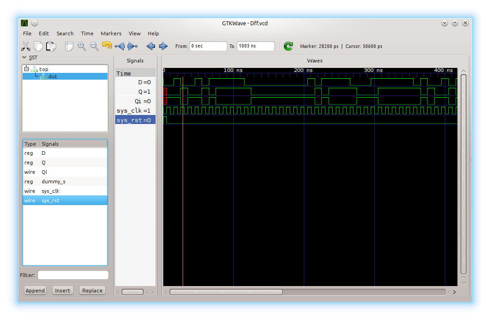Open the Edit menu
The image size is (490, 320).
(x=44, y=33)
